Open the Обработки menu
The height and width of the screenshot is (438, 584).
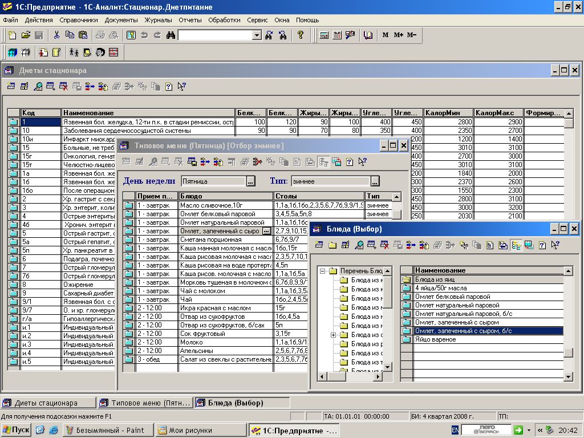(224, 20)
